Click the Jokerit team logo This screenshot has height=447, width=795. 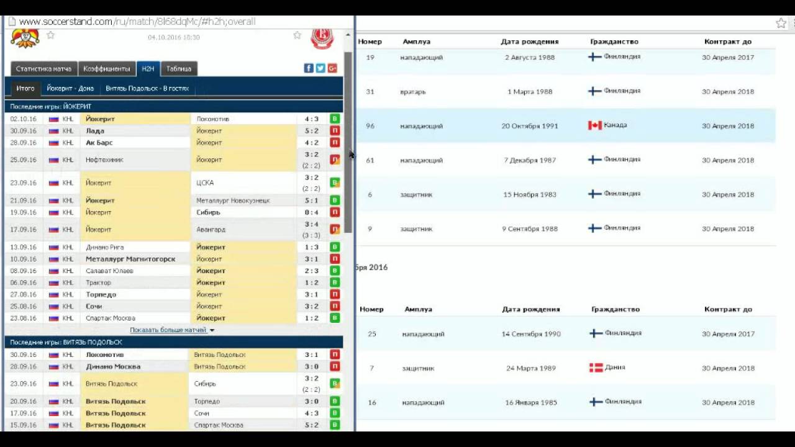[x=25, y=38]
